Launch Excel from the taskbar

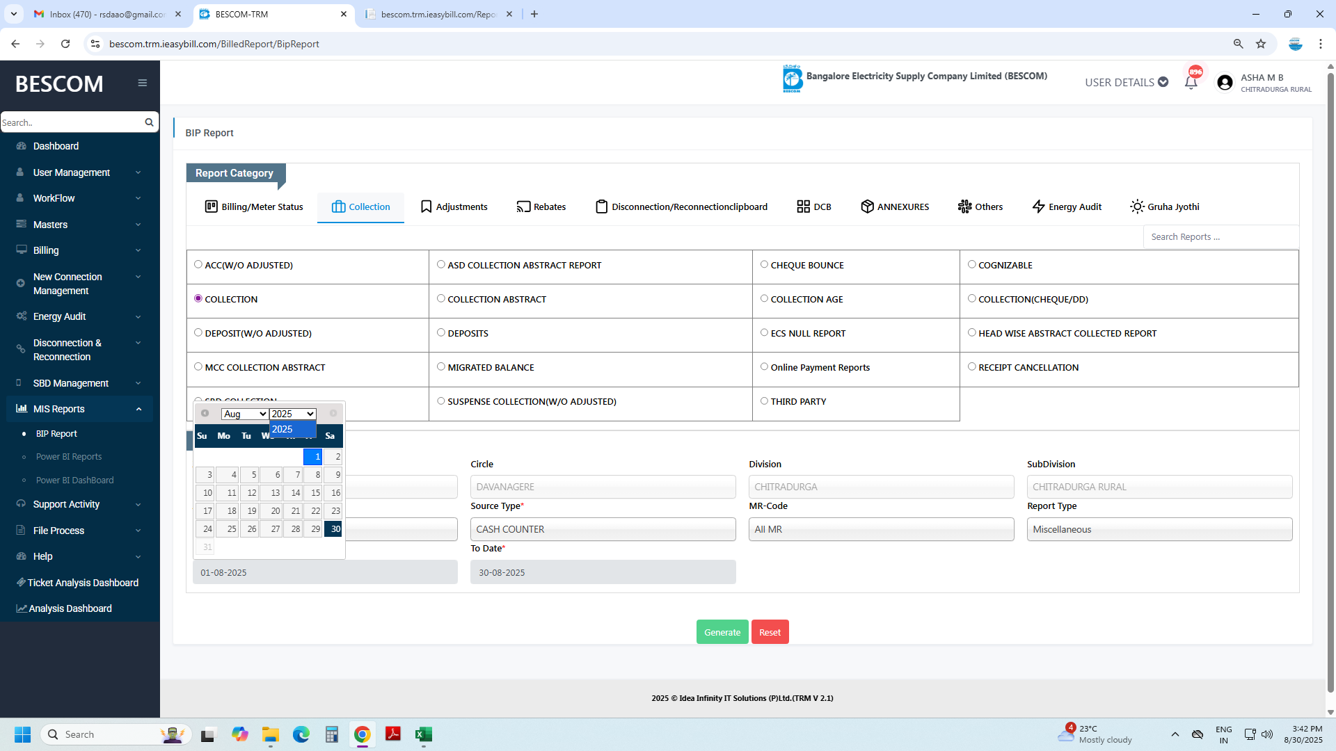(423, 734)
